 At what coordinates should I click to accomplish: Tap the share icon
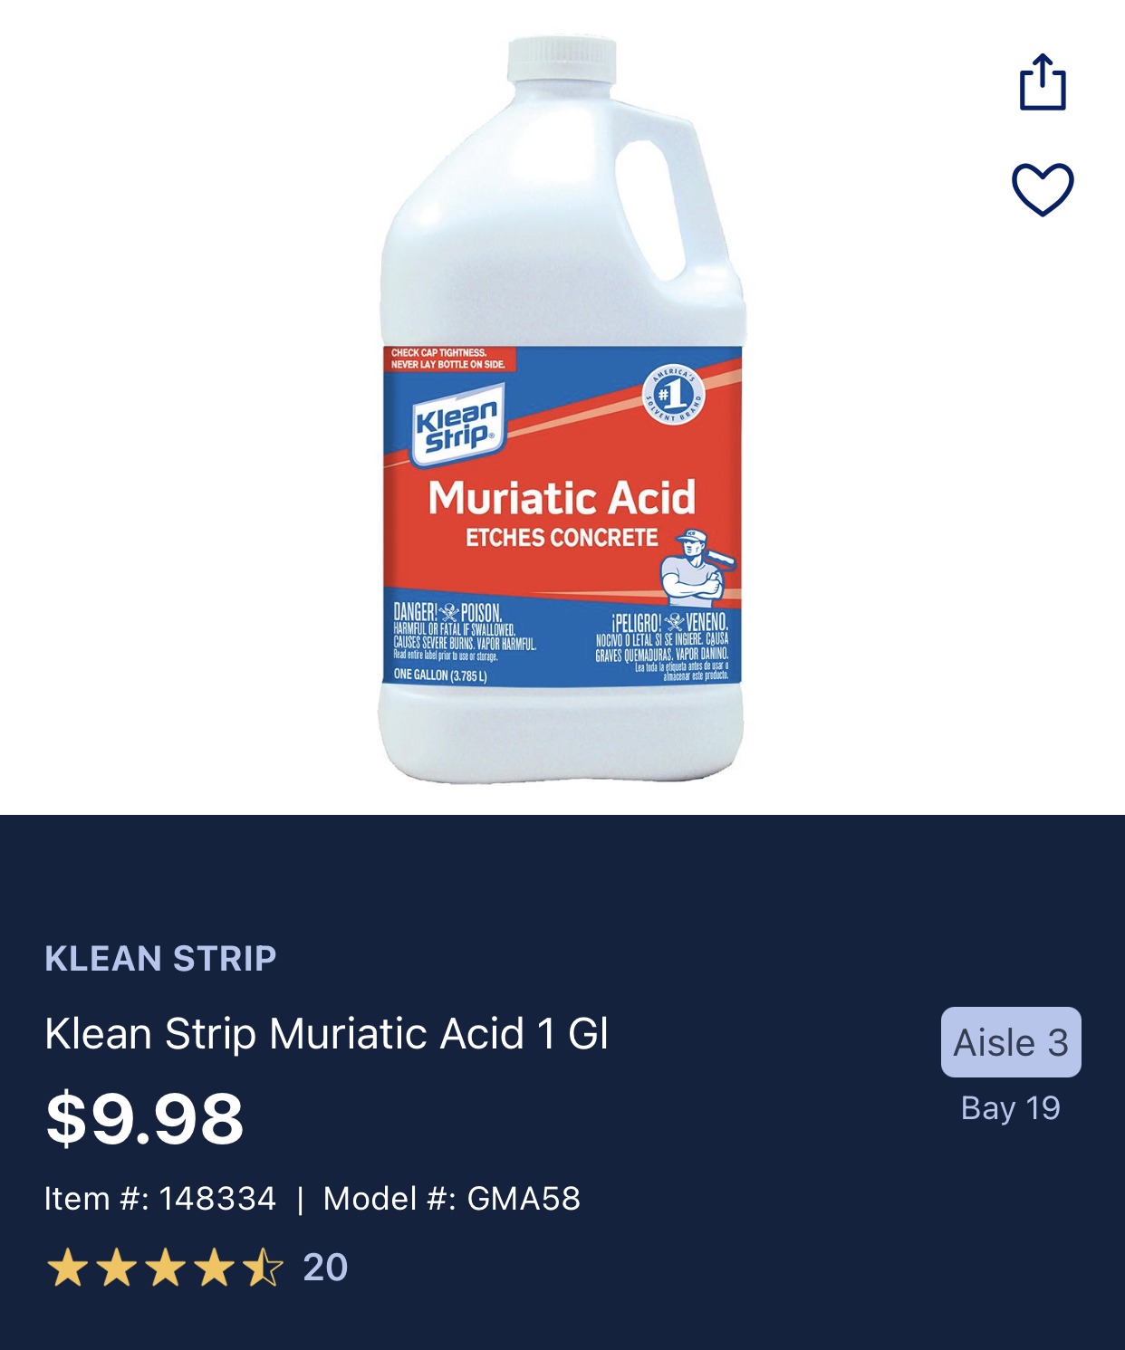pos(1043,82)
